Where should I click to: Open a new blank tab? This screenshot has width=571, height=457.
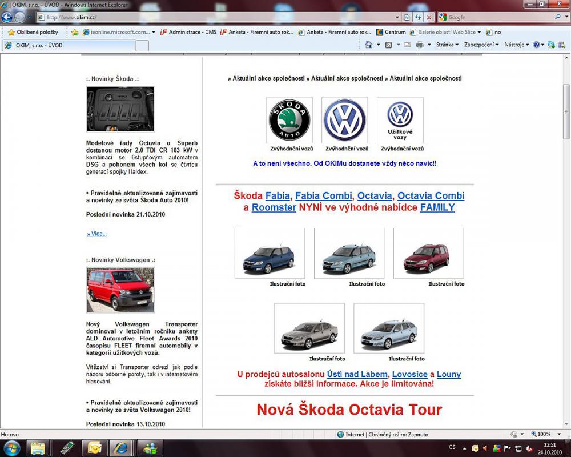pyautogui.click(x=142, y=46)
